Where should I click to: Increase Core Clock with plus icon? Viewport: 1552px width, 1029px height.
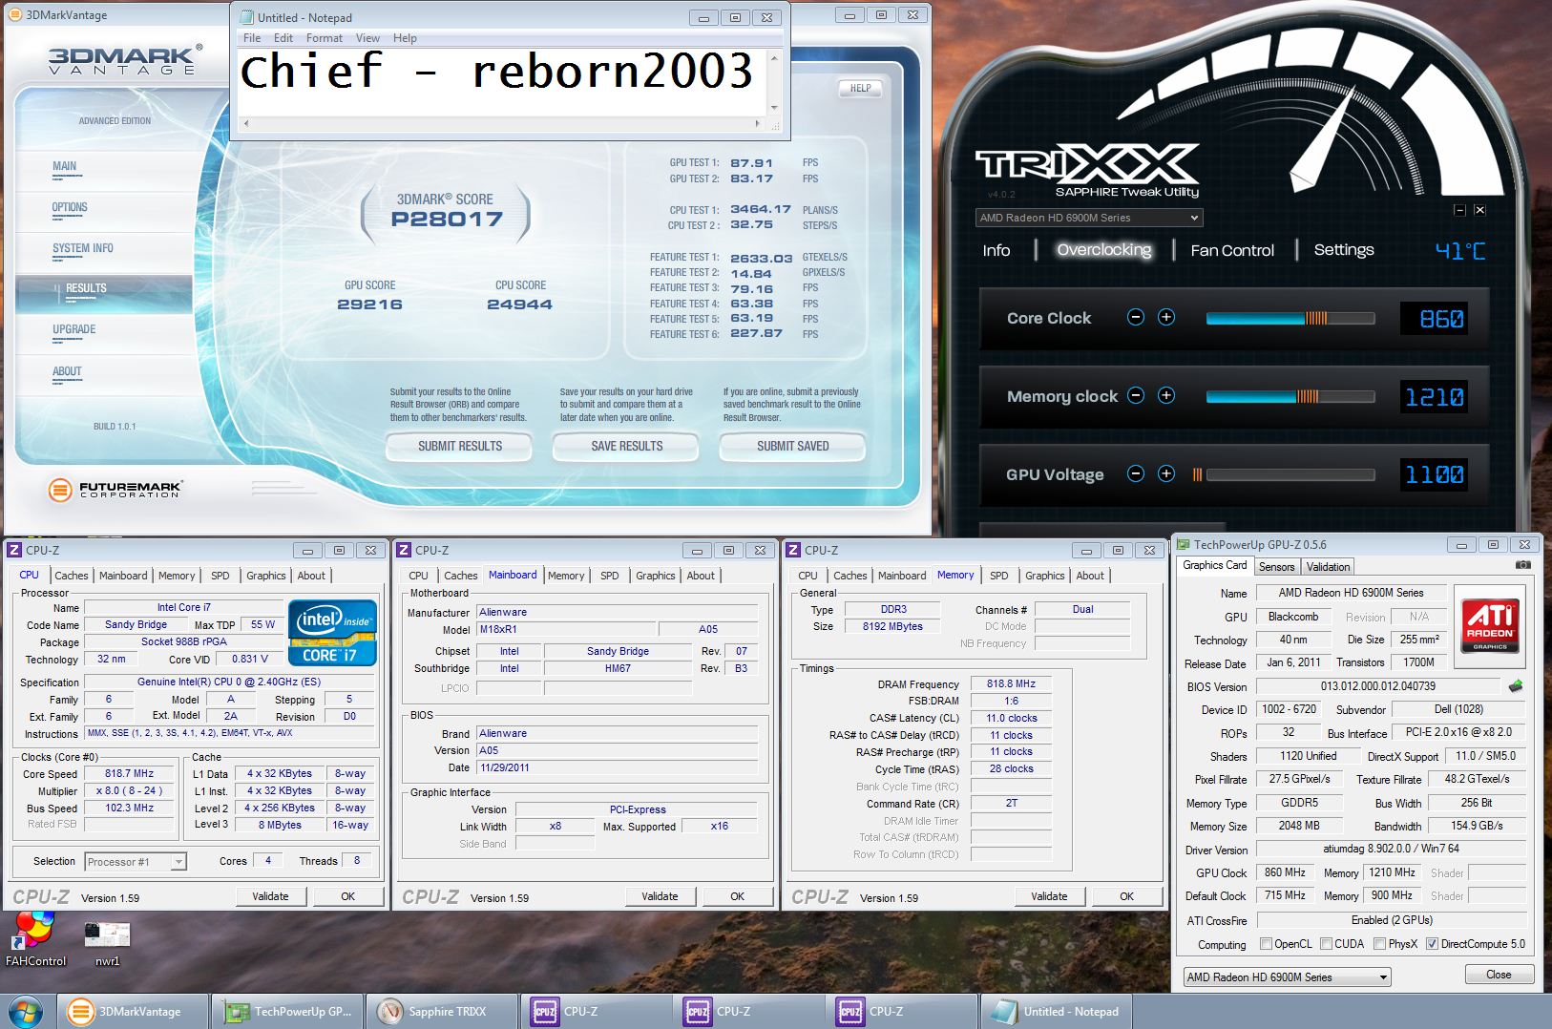click(1166, 318)
